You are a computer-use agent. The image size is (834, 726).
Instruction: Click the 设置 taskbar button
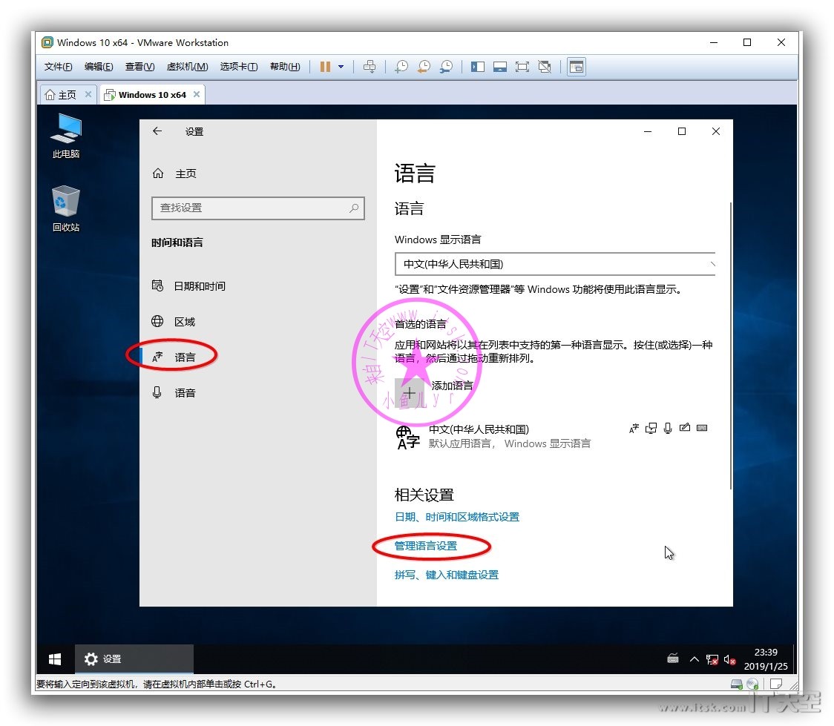click(134, 659)
